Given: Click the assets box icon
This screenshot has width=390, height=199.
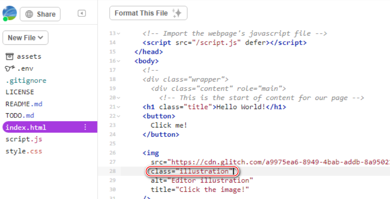Looking at the screenshot, I should tap(10, 56).
